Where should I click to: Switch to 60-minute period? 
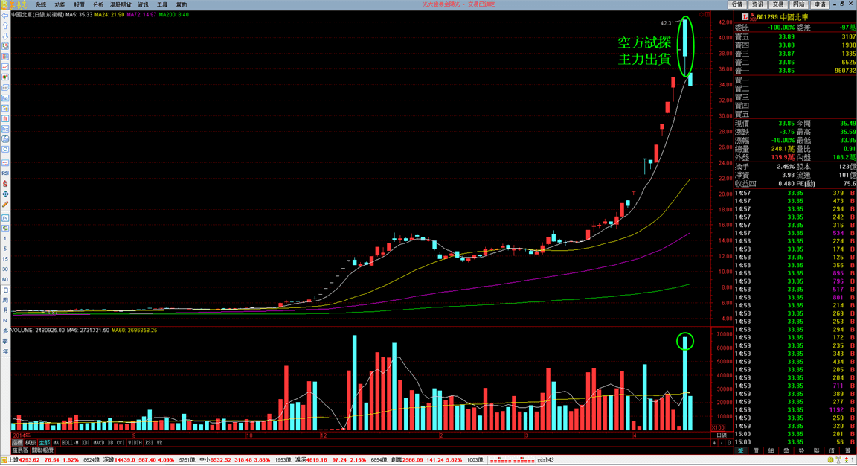click(x=5, y=279)
